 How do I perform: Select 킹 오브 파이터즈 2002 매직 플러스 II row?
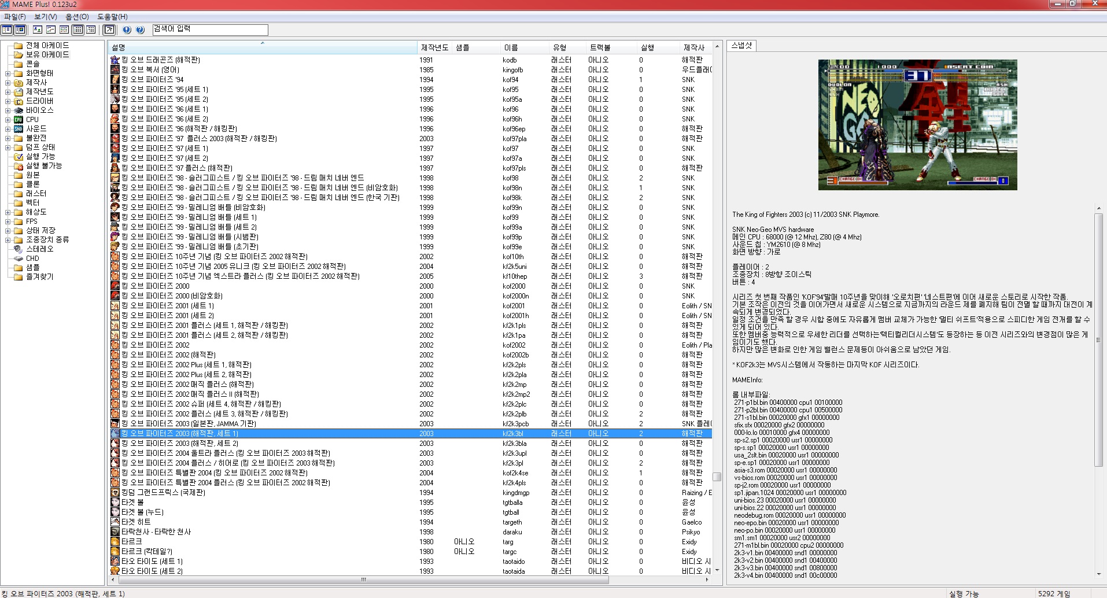[x=411, y=394]
